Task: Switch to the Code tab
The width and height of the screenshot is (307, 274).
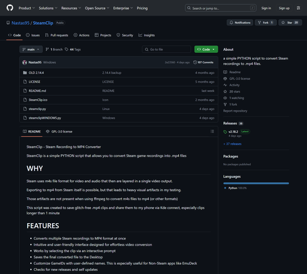Action: [x=14, y=35]
